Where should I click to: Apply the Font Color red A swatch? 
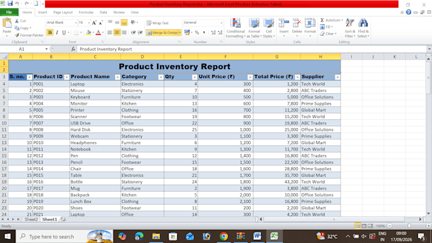point(98,33)
